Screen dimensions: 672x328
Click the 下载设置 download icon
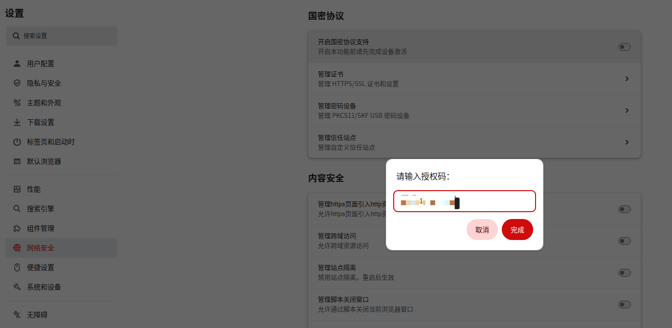[17, 122]
